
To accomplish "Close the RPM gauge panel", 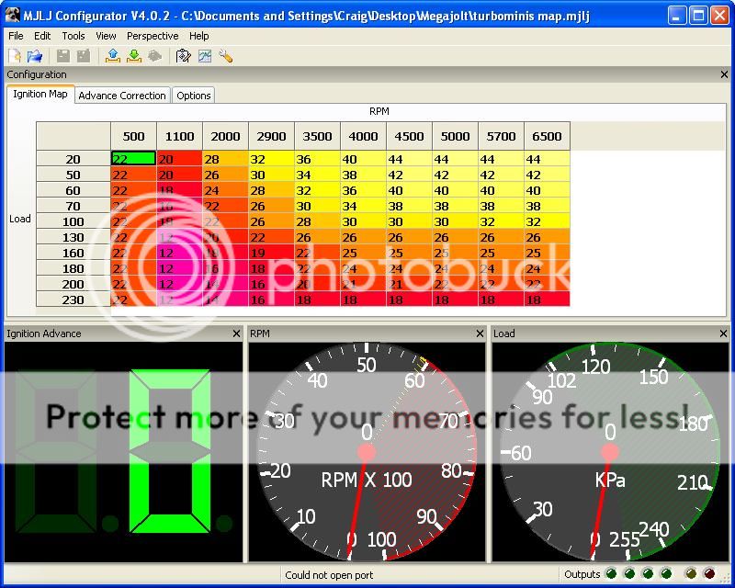I will (x=480, y=334).
